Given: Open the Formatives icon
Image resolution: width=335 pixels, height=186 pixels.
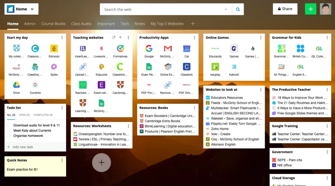Looking at the screenshot, I should tap(120, 48).
